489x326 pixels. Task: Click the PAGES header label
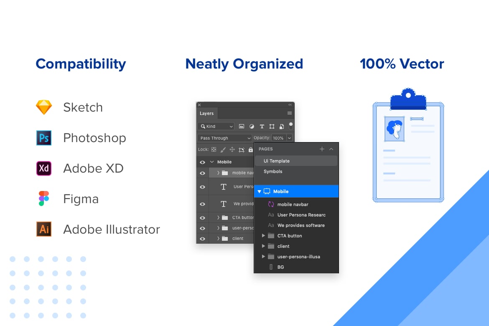click(x=266, y=149)
